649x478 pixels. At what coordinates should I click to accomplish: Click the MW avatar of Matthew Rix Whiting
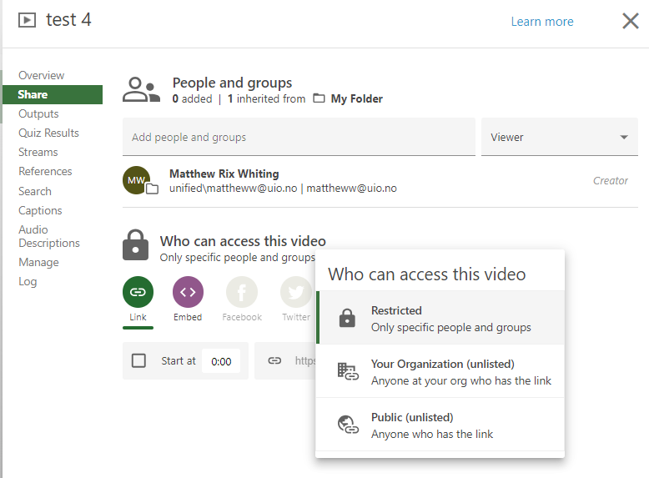[136, 180]
